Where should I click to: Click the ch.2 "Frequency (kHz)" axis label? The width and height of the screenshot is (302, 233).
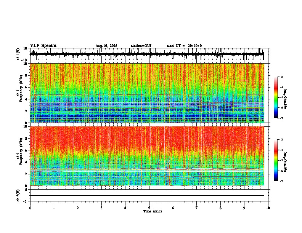tap(21, 152)
